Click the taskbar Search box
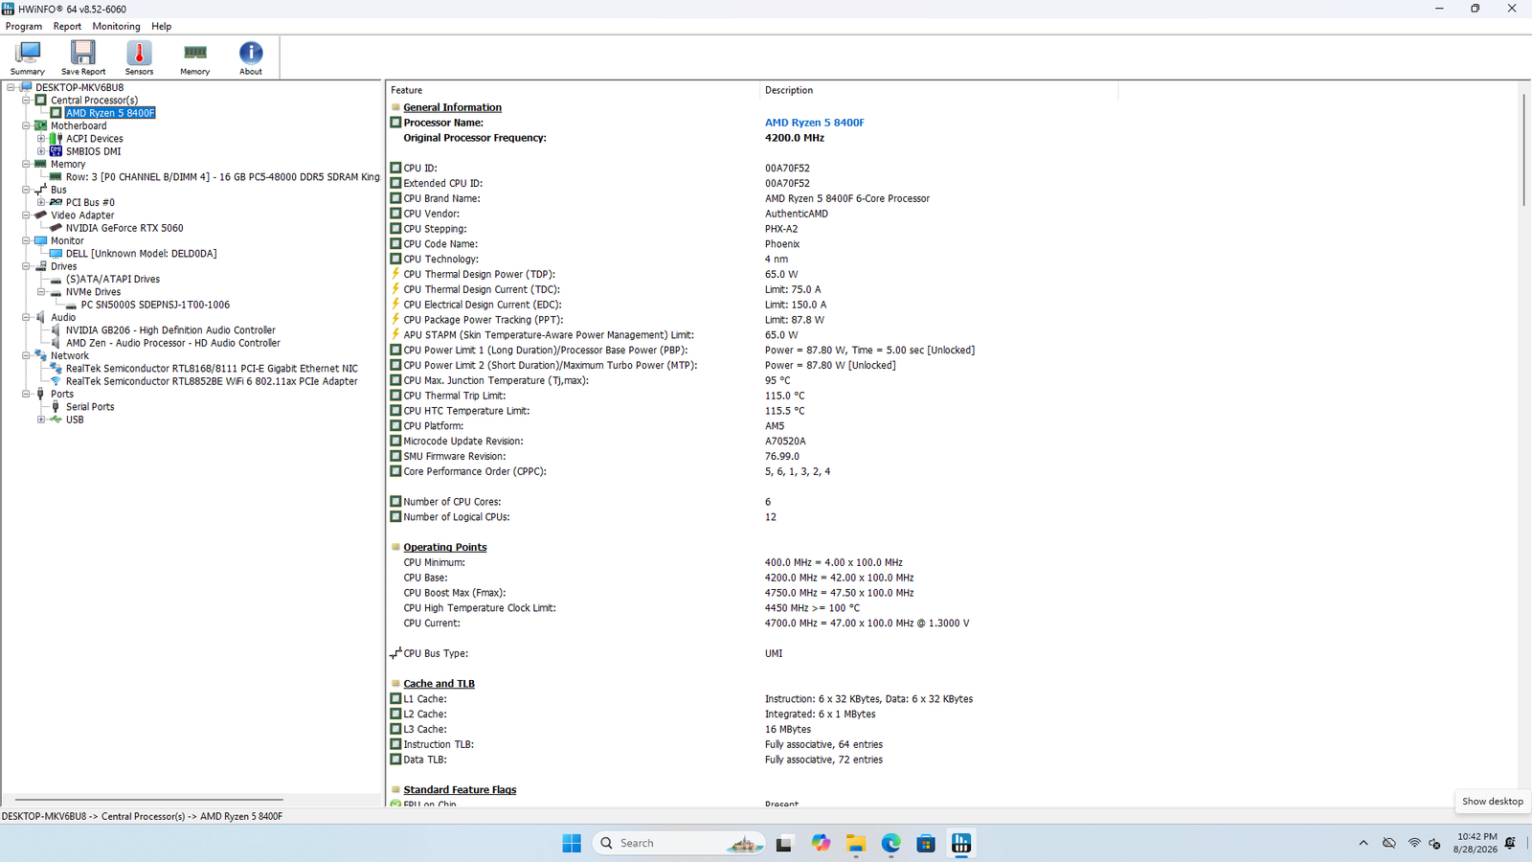1532x862 pixels. click(x=679, y=843)
